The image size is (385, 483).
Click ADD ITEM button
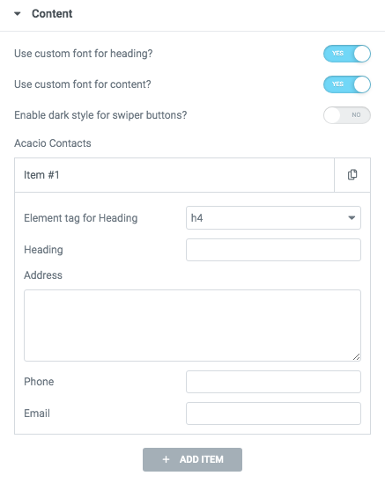pyautogui.click(x=192, y=459)
